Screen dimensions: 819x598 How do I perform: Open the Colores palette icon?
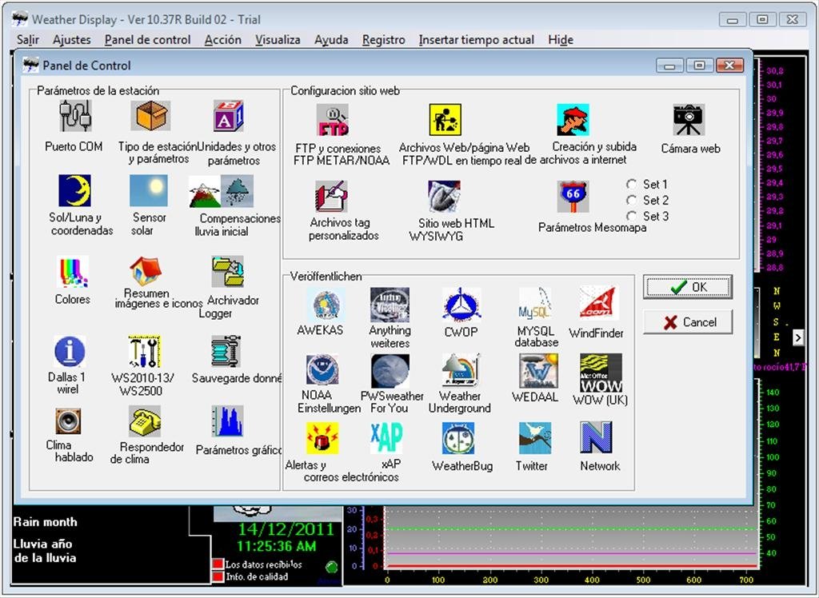coord(72,272)
